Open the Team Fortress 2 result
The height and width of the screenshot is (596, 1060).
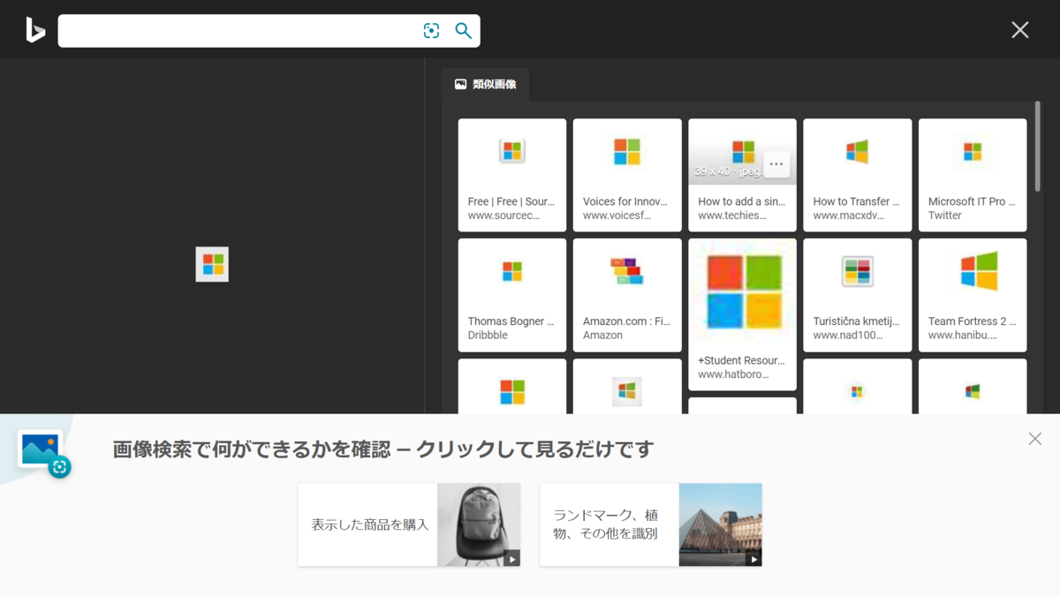973,295
